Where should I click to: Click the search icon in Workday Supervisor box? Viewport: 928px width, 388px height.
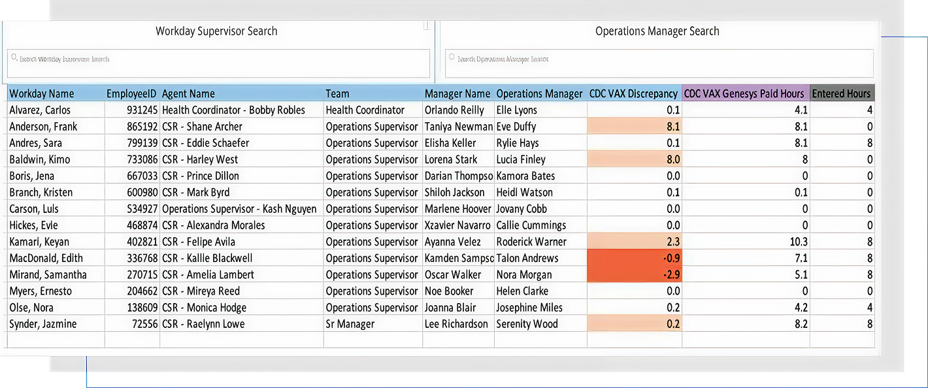(x=14, y=57)
